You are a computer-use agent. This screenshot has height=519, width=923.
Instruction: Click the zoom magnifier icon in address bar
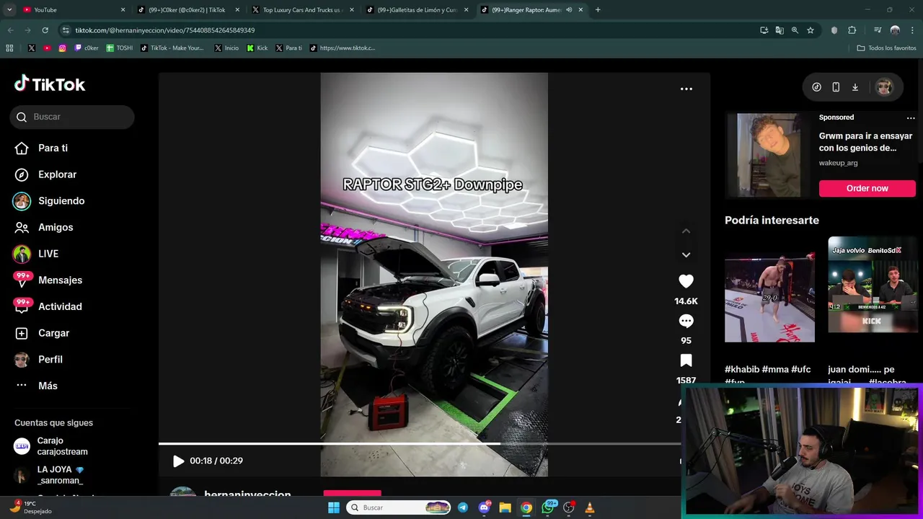[795, 30]
